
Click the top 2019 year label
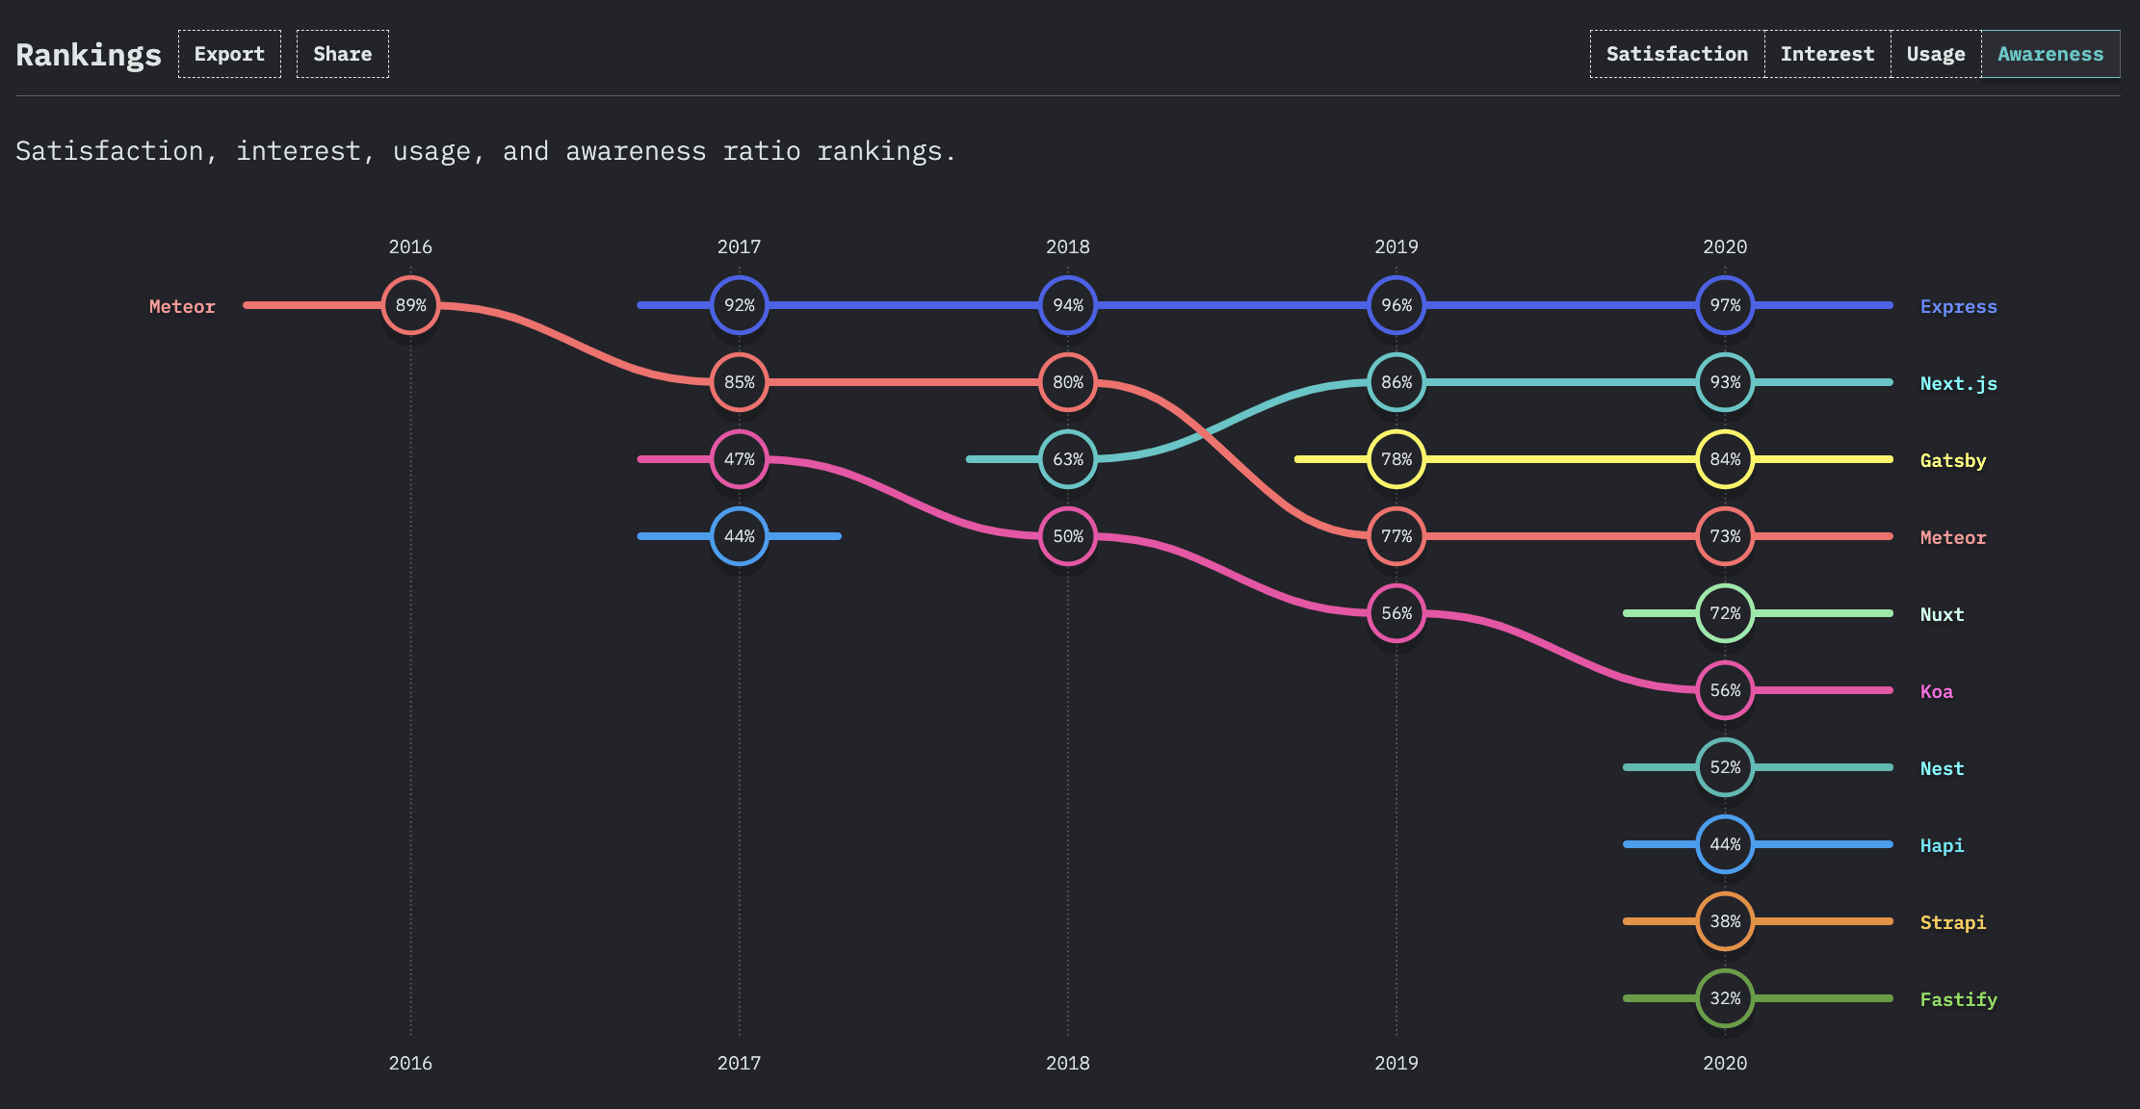click(x=1396, y=246)
